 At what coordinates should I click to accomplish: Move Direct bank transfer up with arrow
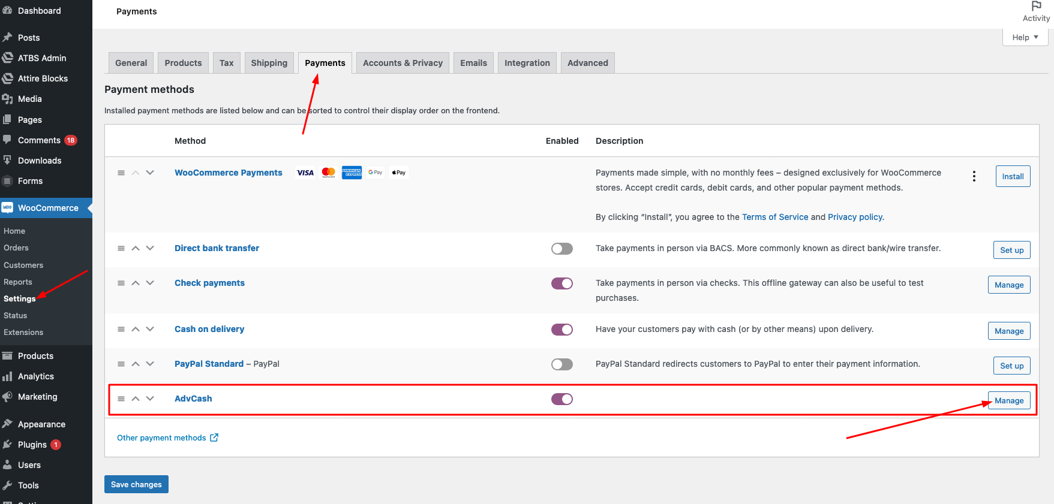click(x=136, y=248)
